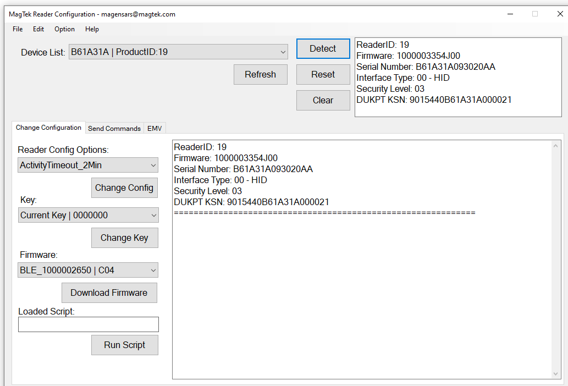Open the File menu
Screen dimensions: 568x386
pos(17,29)
